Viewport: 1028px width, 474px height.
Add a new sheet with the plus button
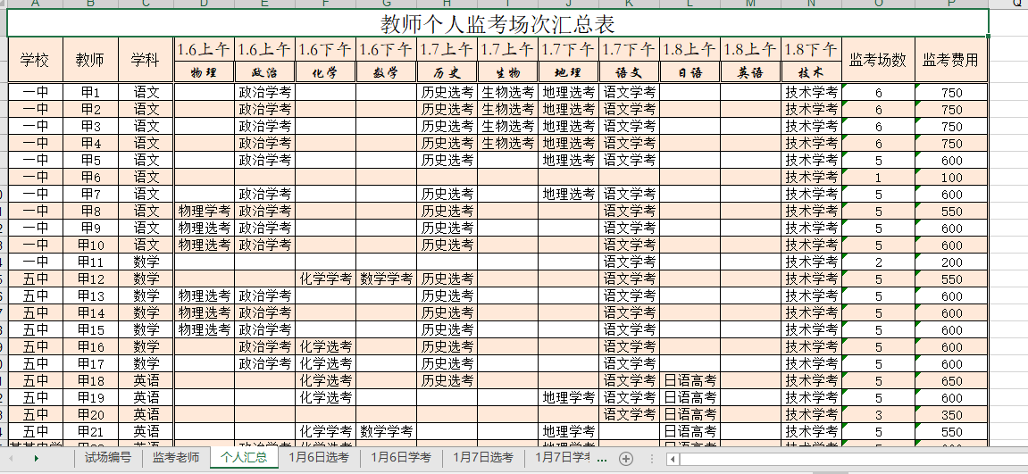pos(626,458)
